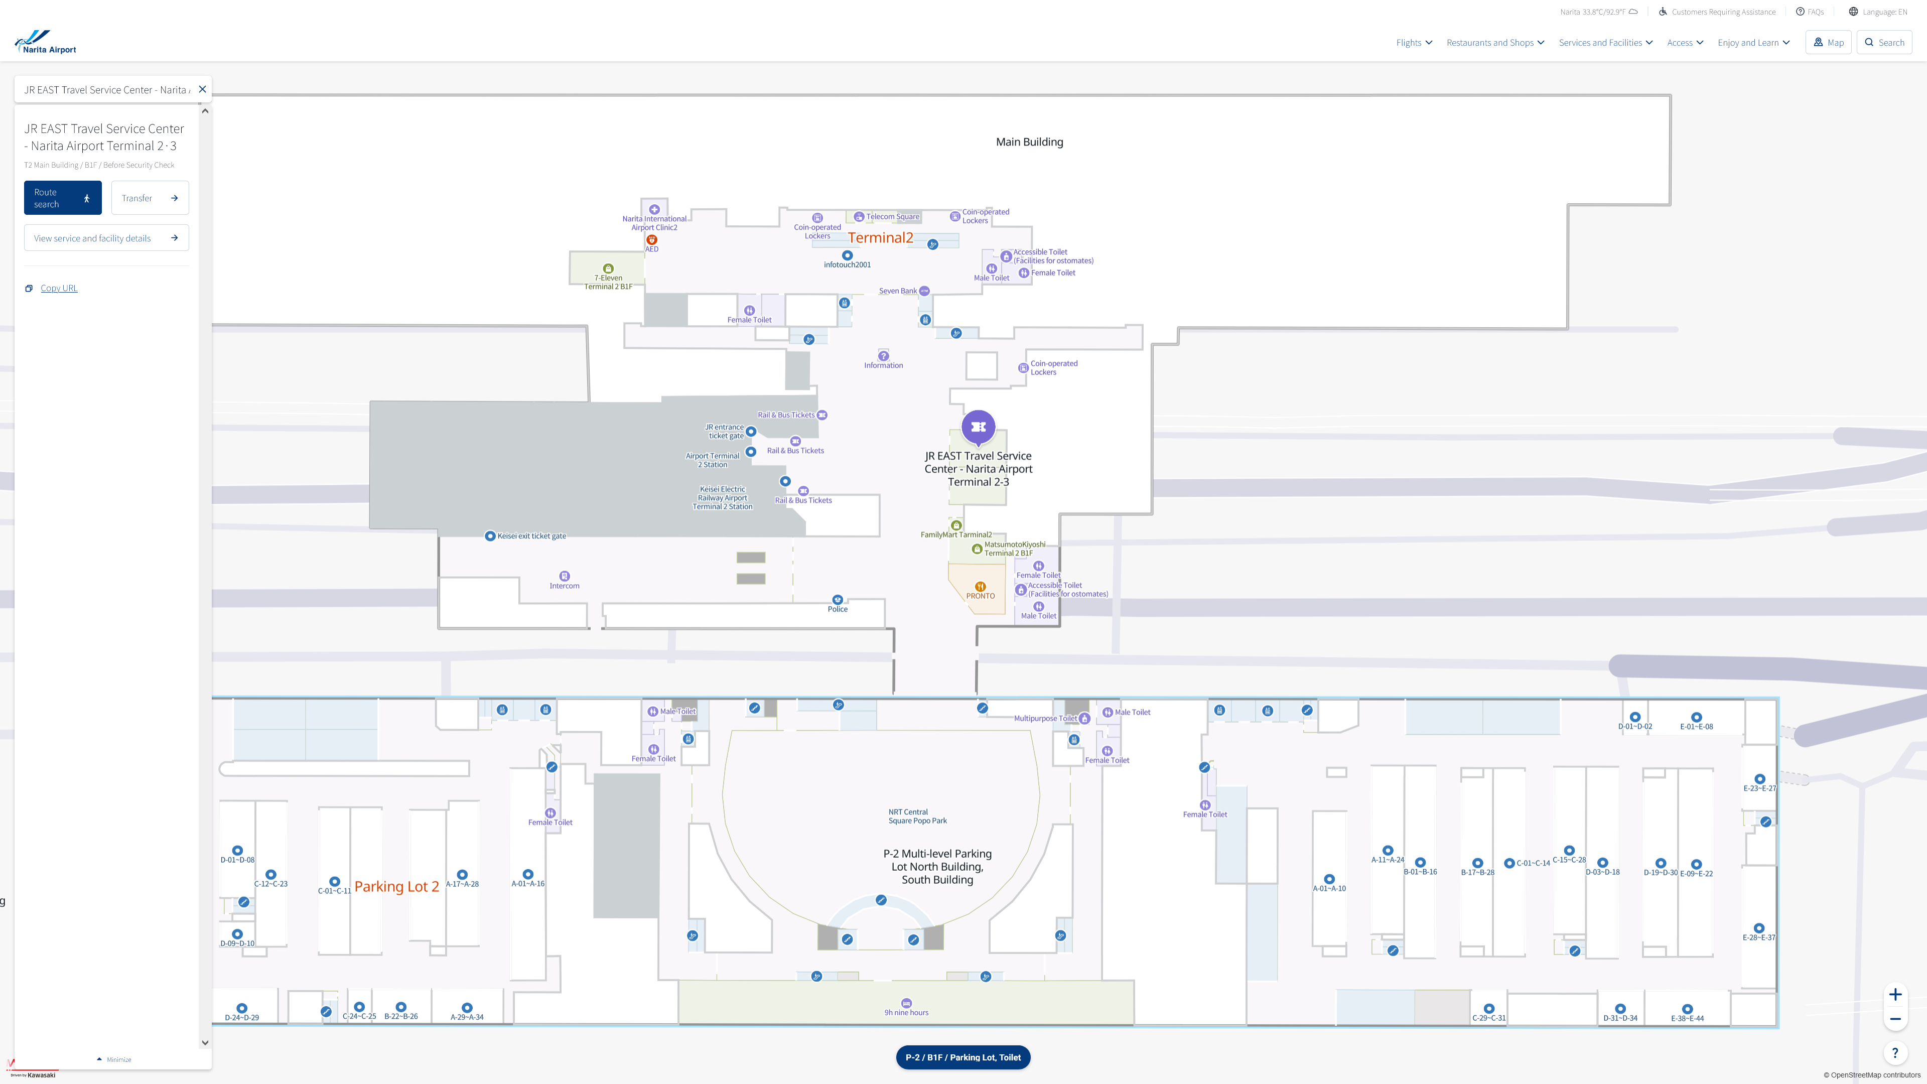The height and width of the screenshot is (1084, 1927).
Task: Click the infotouch2001 marker
Action: pos(847,255)
